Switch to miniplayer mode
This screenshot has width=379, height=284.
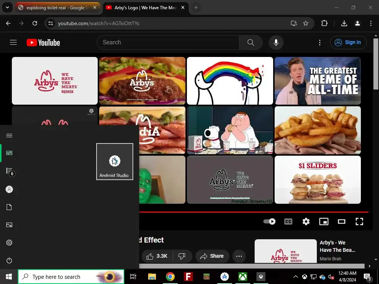[x=323, y=222]
